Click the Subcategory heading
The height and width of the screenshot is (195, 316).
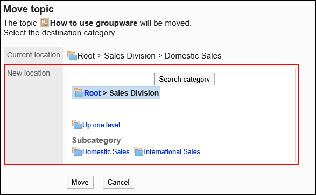(96, 140)
